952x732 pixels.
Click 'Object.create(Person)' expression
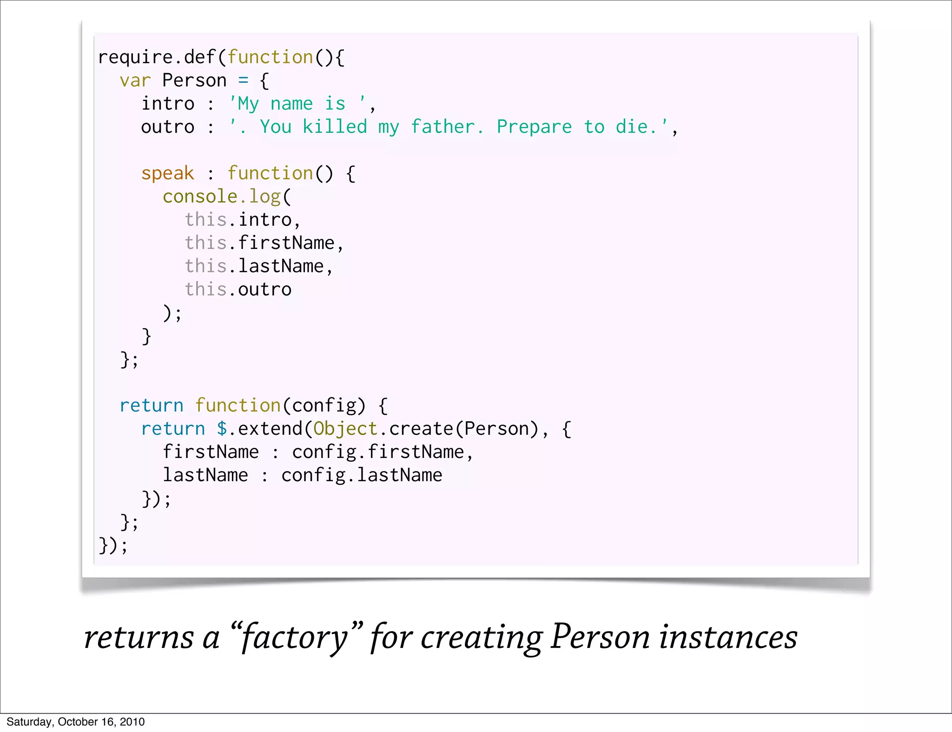tap(425, 429)
